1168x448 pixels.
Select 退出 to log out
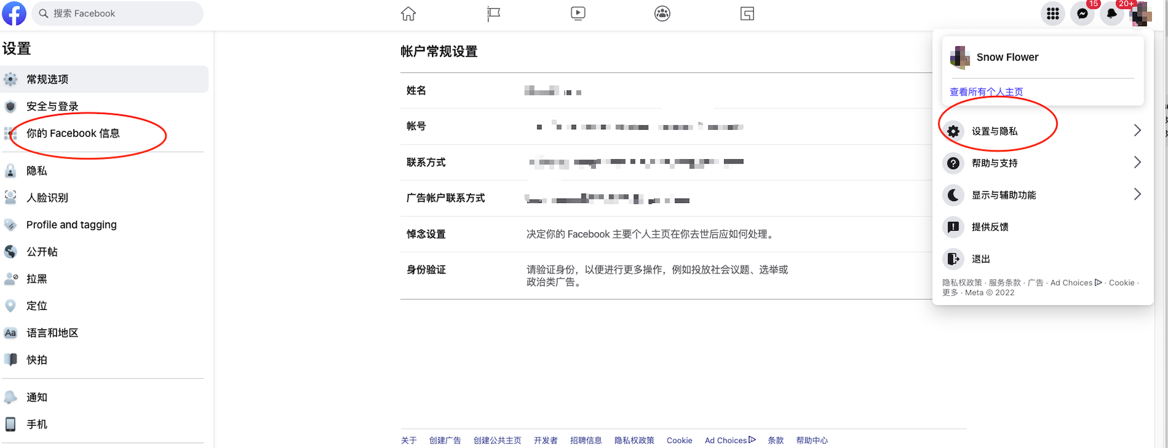[1043, 259]
